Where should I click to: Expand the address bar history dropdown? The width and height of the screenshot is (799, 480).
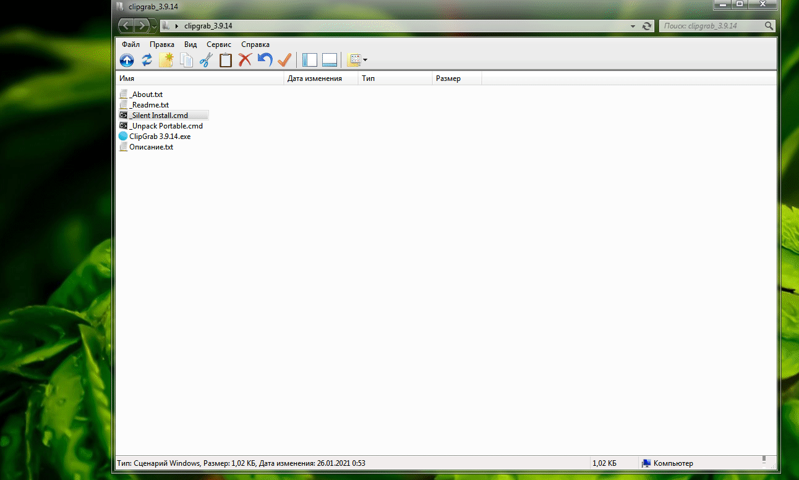(x=633, y=26)
